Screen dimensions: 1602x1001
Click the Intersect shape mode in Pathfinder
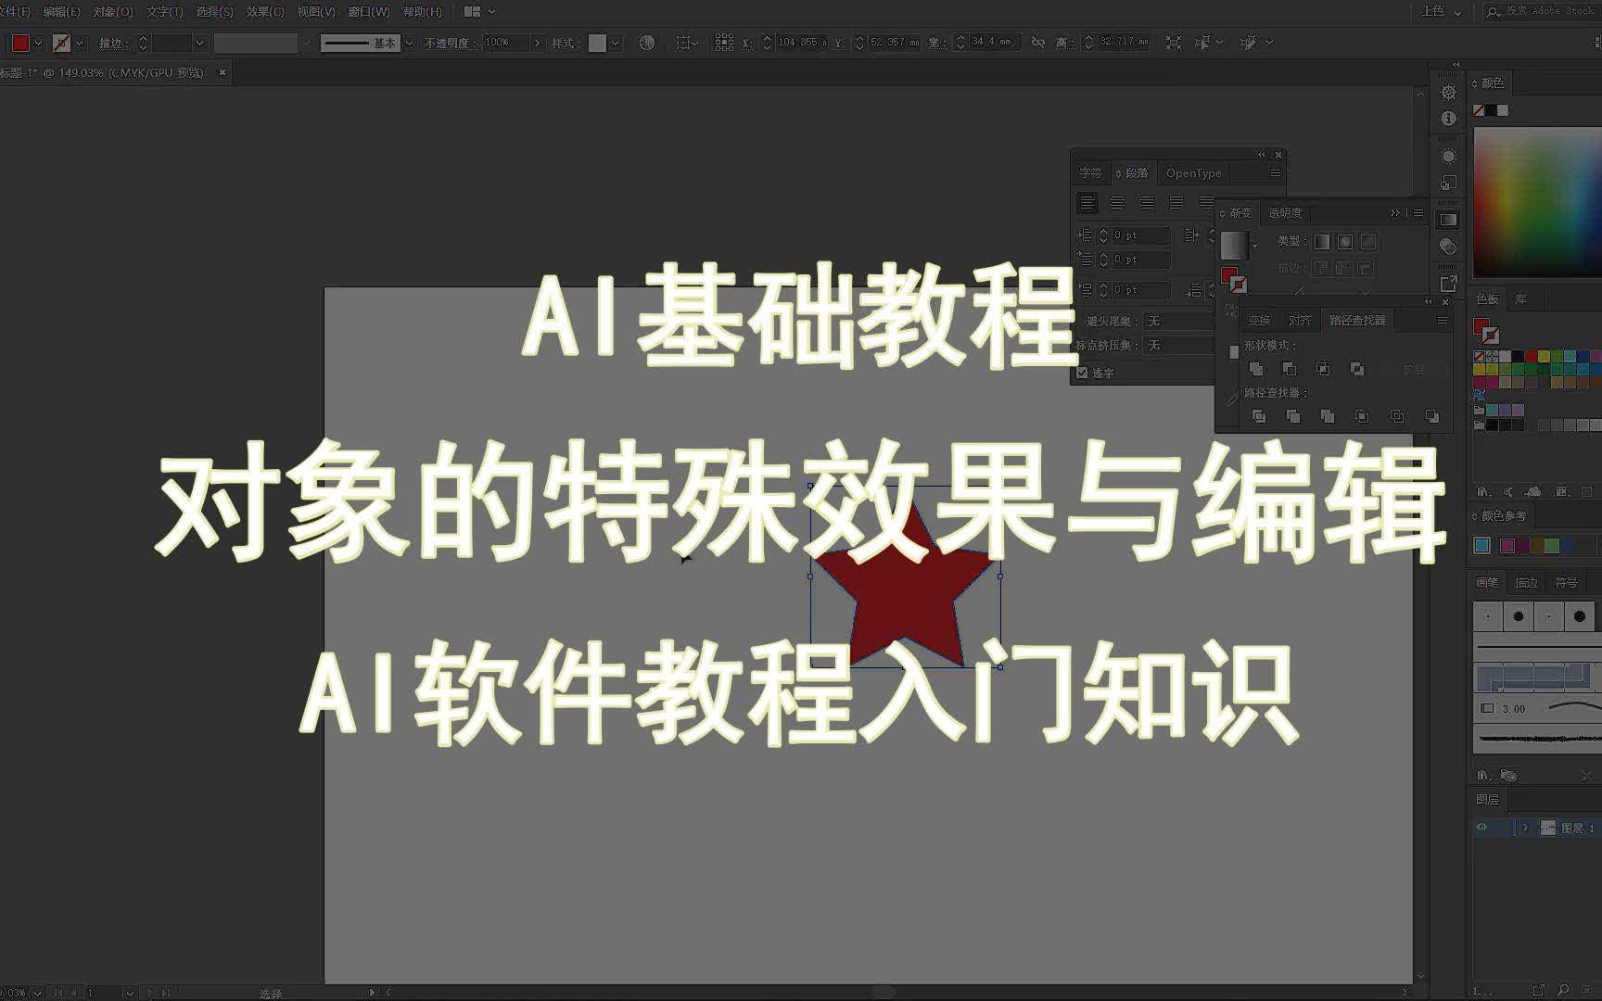click(1324, 369)
